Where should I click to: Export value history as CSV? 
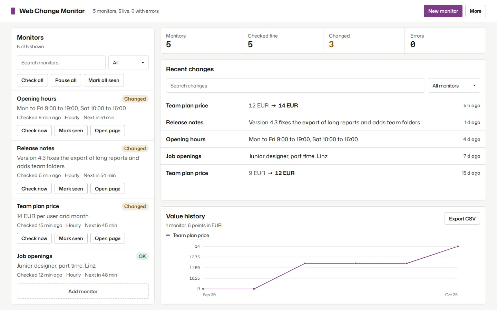[x=462, y=219]
